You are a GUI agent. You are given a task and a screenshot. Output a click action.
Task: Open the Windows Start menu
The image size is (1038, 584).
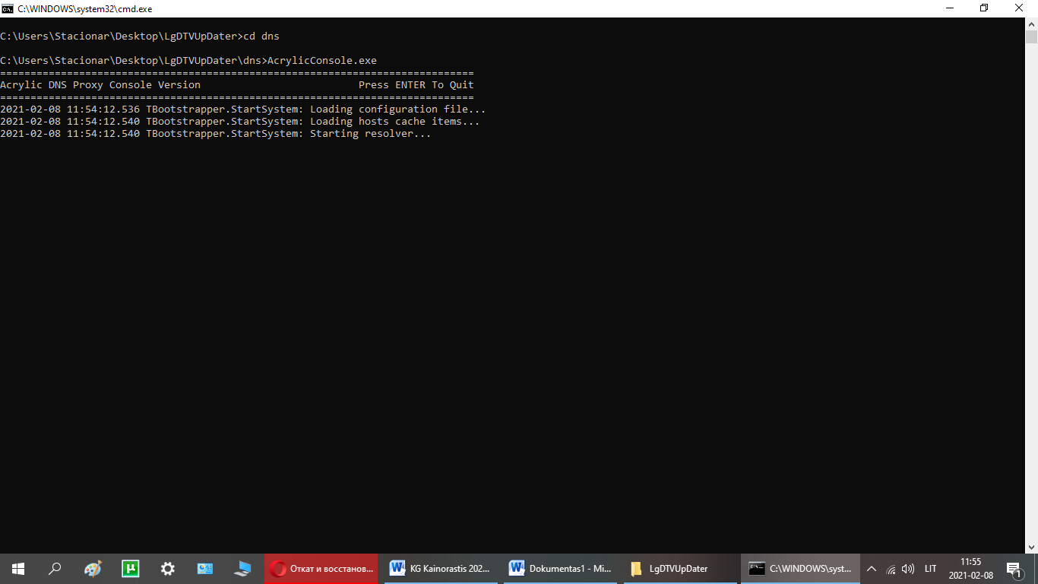tap(17, 568)
